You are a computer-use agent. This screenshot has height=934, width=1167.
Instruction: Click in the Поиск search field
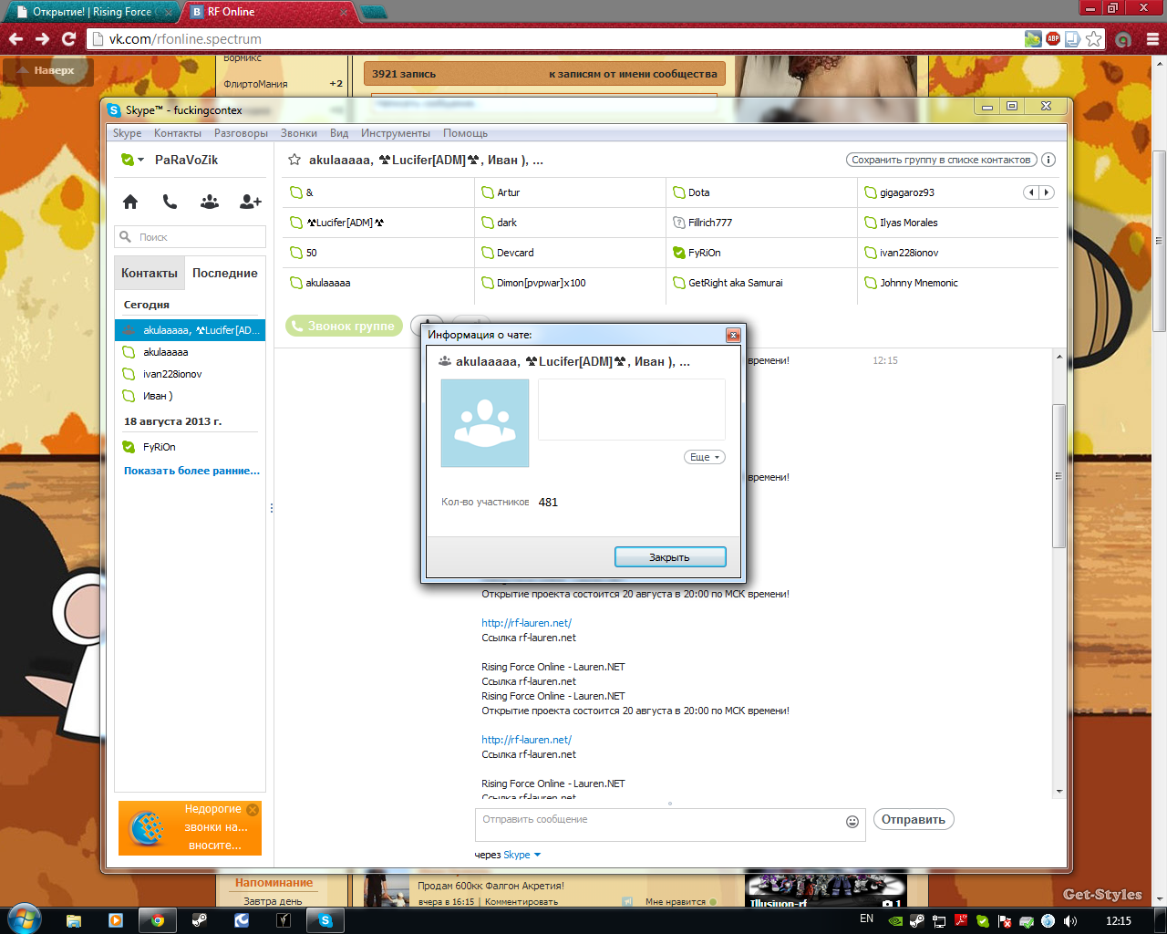tap(191, 237)
